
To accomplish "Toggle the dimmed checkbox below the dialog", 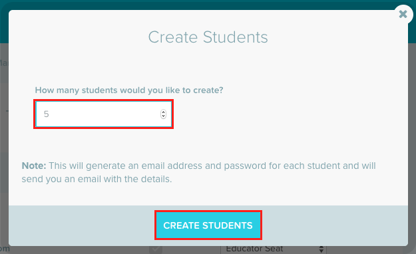I will tap(156, 249).
